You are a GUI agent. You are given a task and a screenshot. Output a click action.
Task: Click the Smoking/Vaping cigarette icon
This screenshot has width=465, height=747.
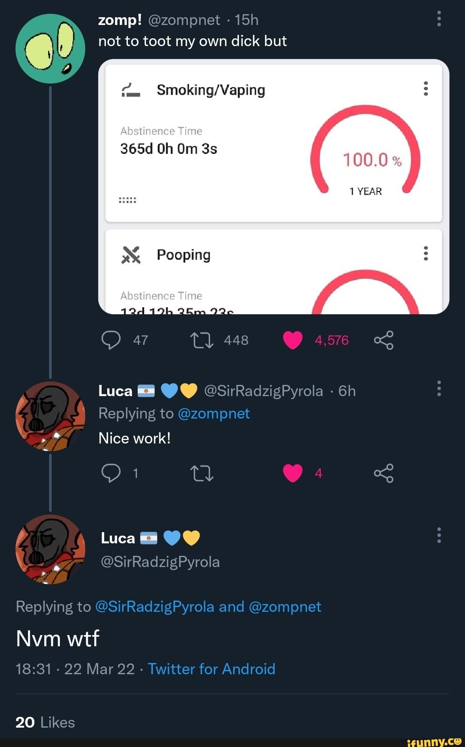click(130, 90)
